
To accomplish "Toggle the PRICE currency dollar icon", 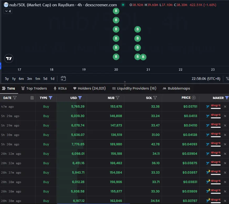I will point(194,98).
